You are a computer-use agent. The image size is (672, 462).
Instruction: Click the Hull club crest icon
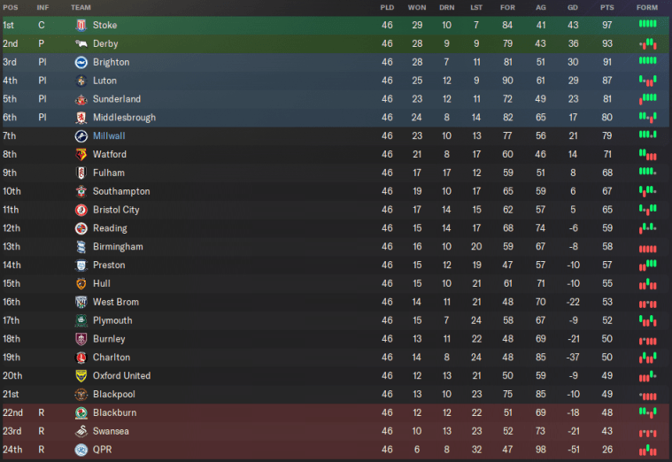(81, 284)
